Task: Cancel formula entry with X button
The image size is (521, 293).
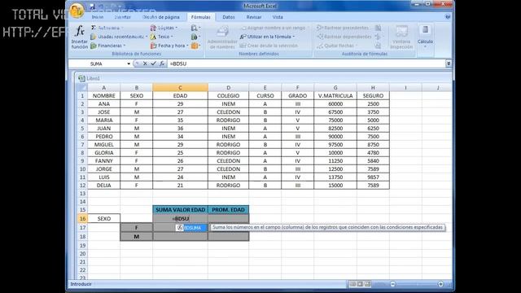Action: [145, 63]
